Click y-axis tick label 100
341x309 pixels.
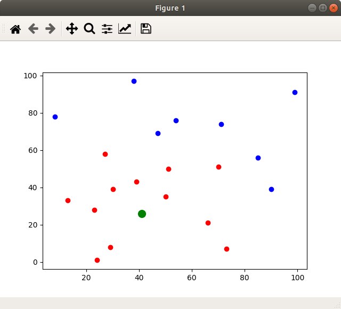[30, 76]
